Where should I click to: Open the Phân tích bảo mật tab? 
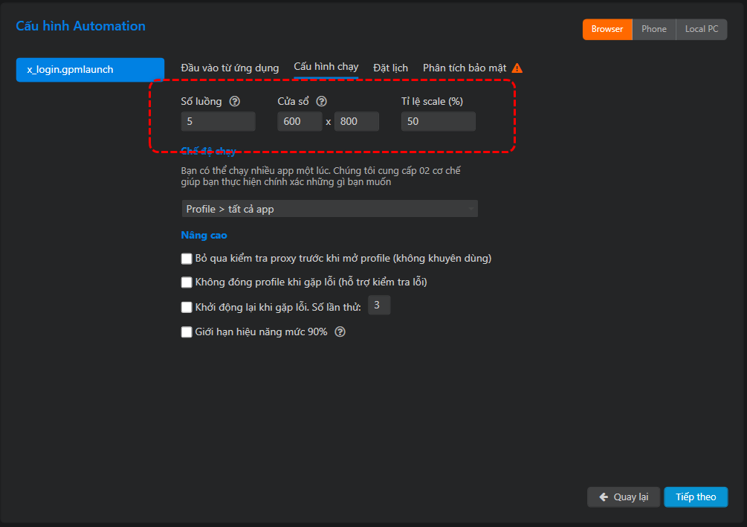pyautogui.click(x=465, y=68)
